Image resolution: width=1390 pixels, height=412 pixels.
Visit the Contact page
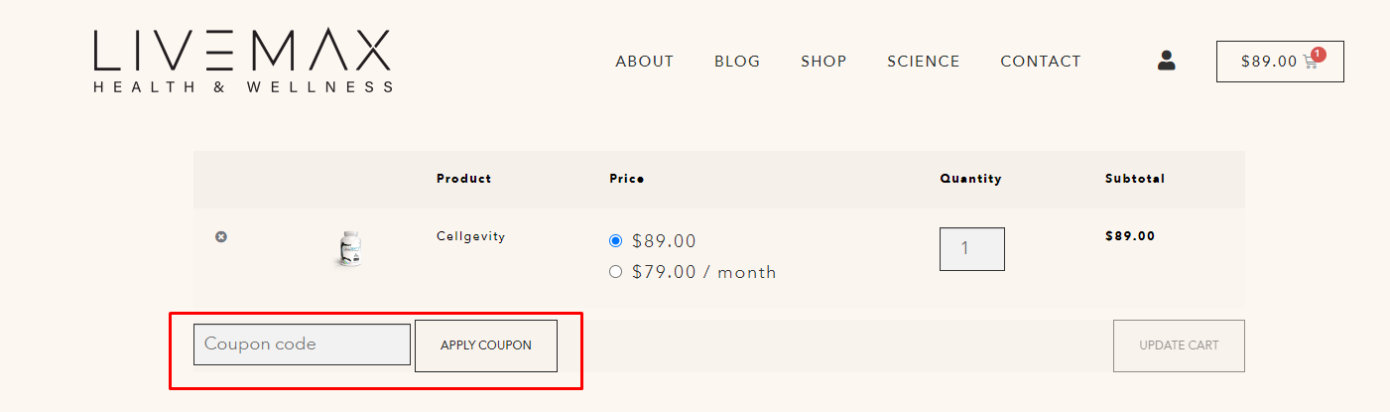(x=1041, y=62)
